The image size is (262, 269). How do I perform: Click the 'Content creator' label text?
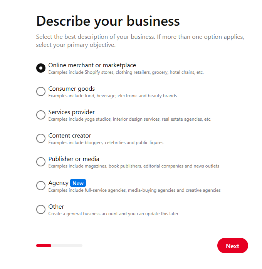70,136
